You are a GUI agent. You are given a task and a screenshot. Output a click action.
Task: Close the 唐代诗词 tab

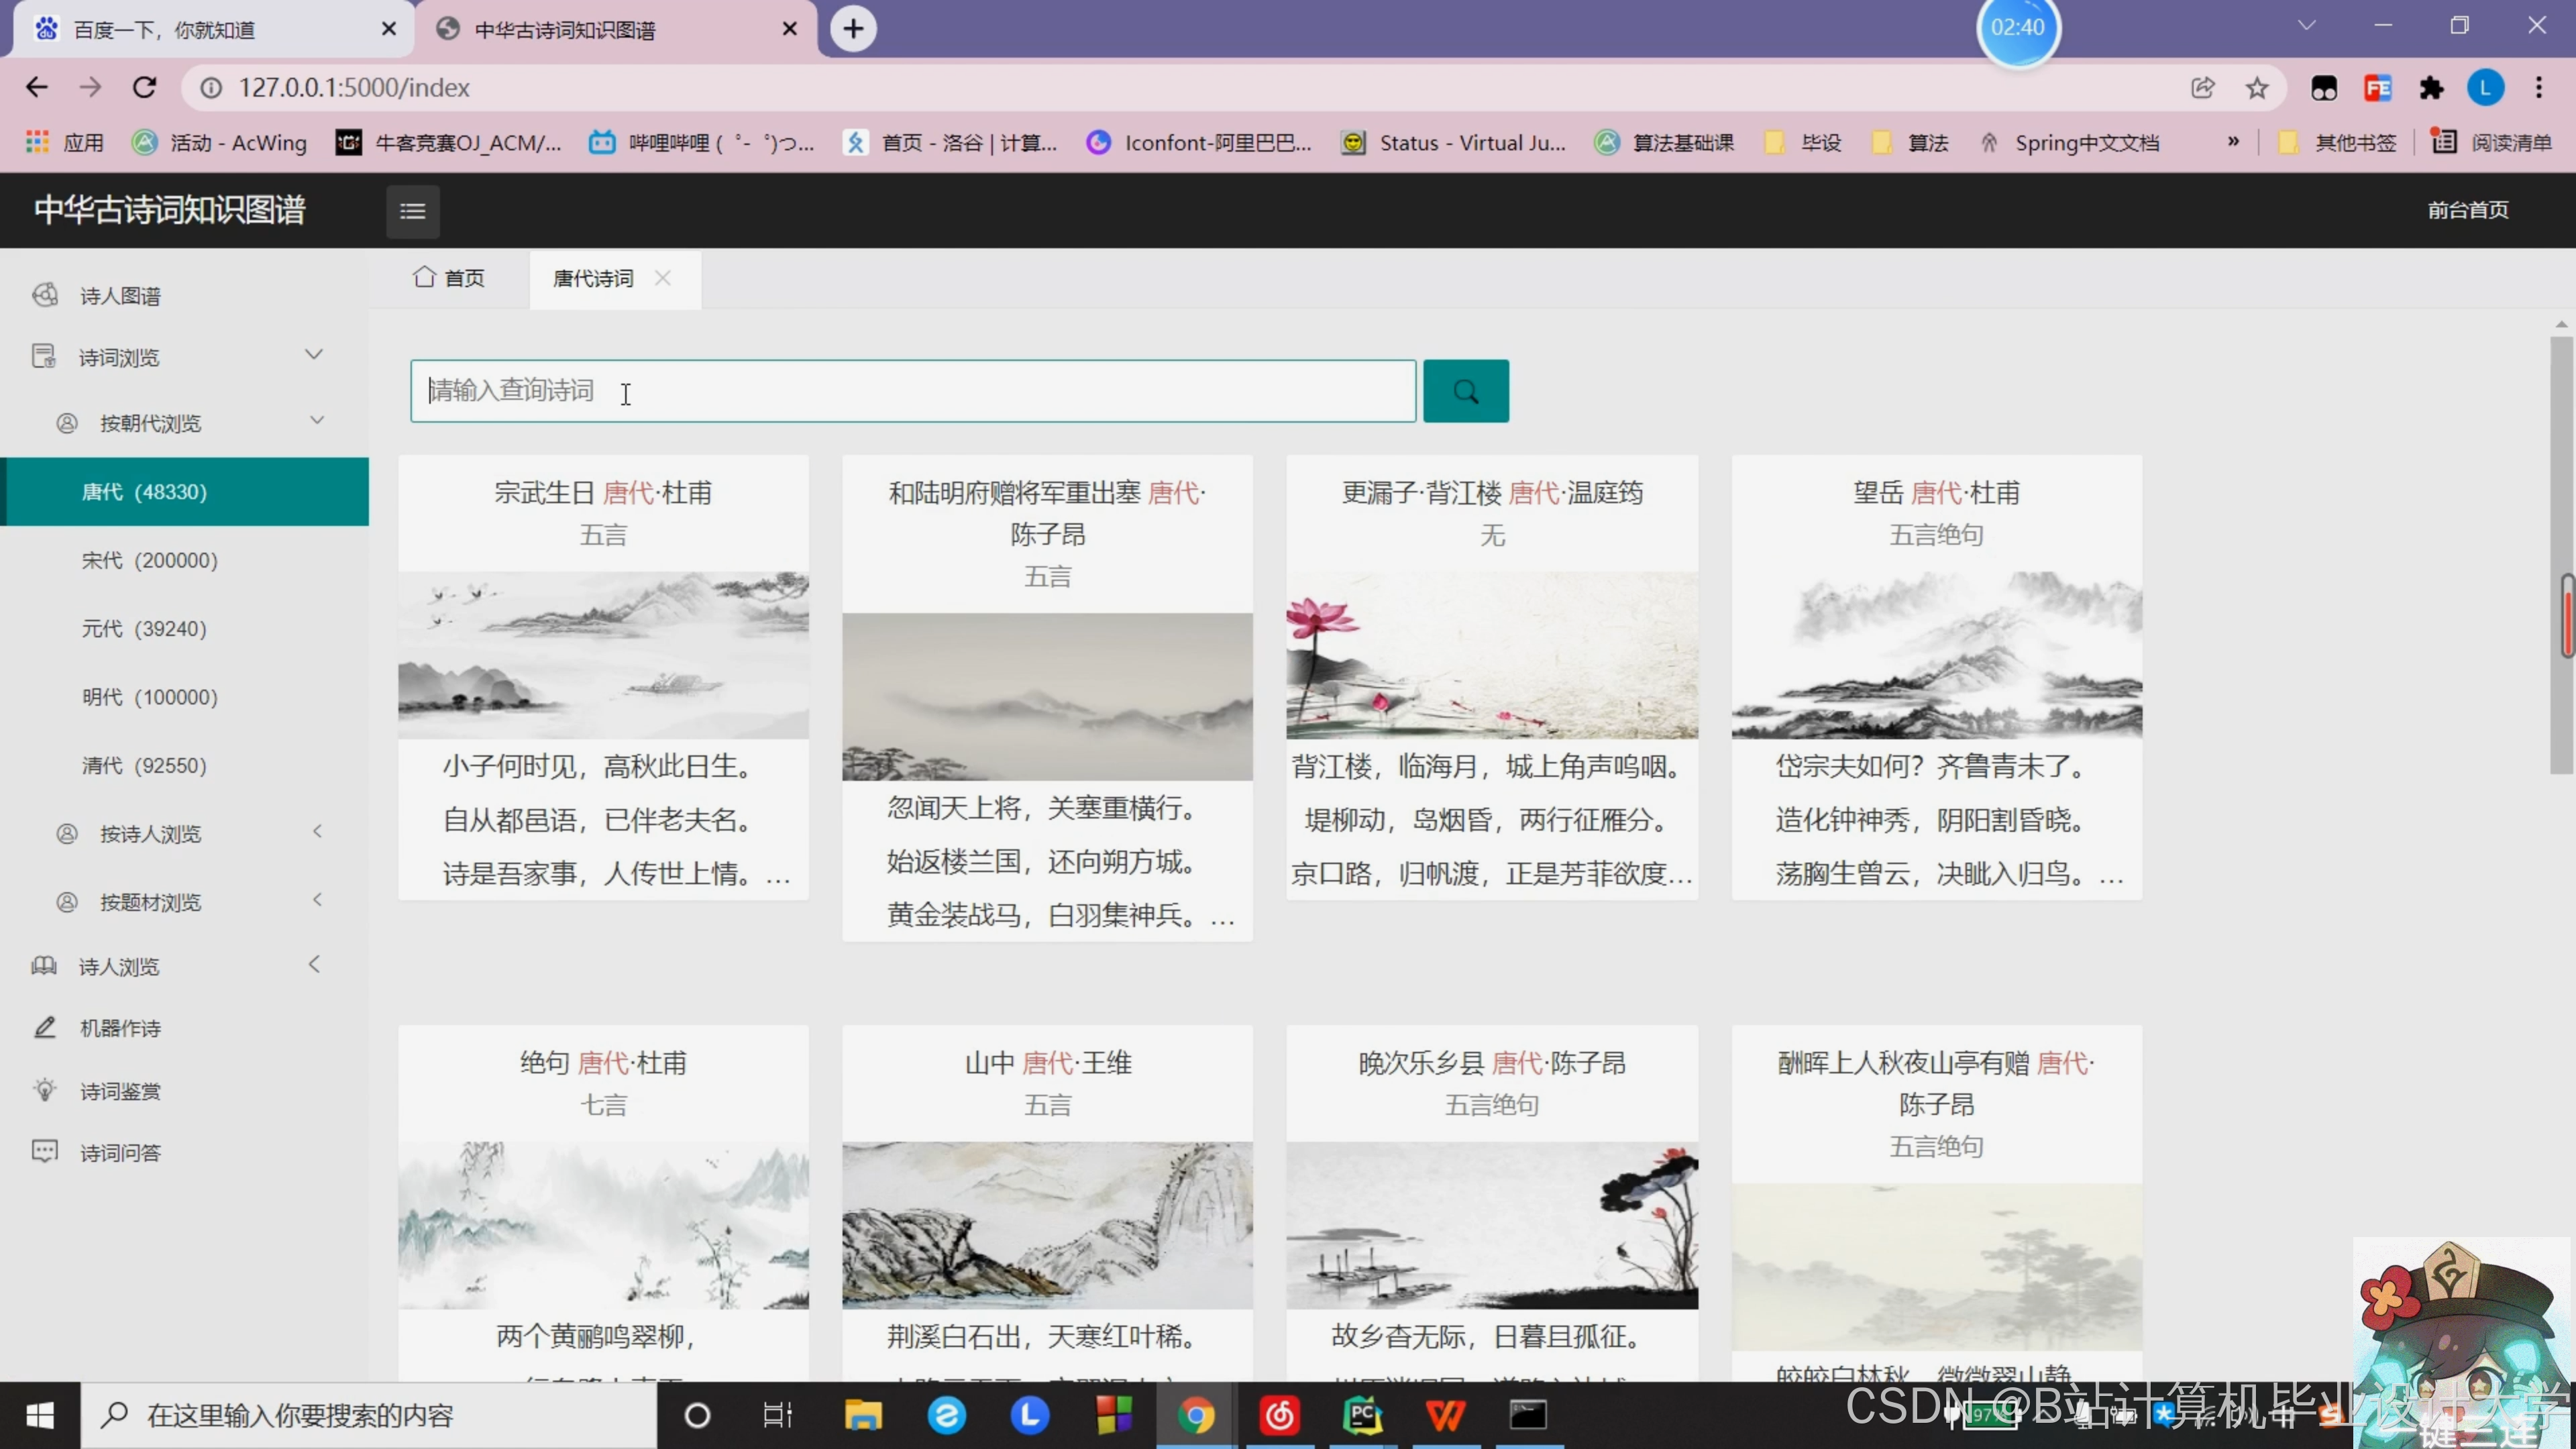coord(662,278)
